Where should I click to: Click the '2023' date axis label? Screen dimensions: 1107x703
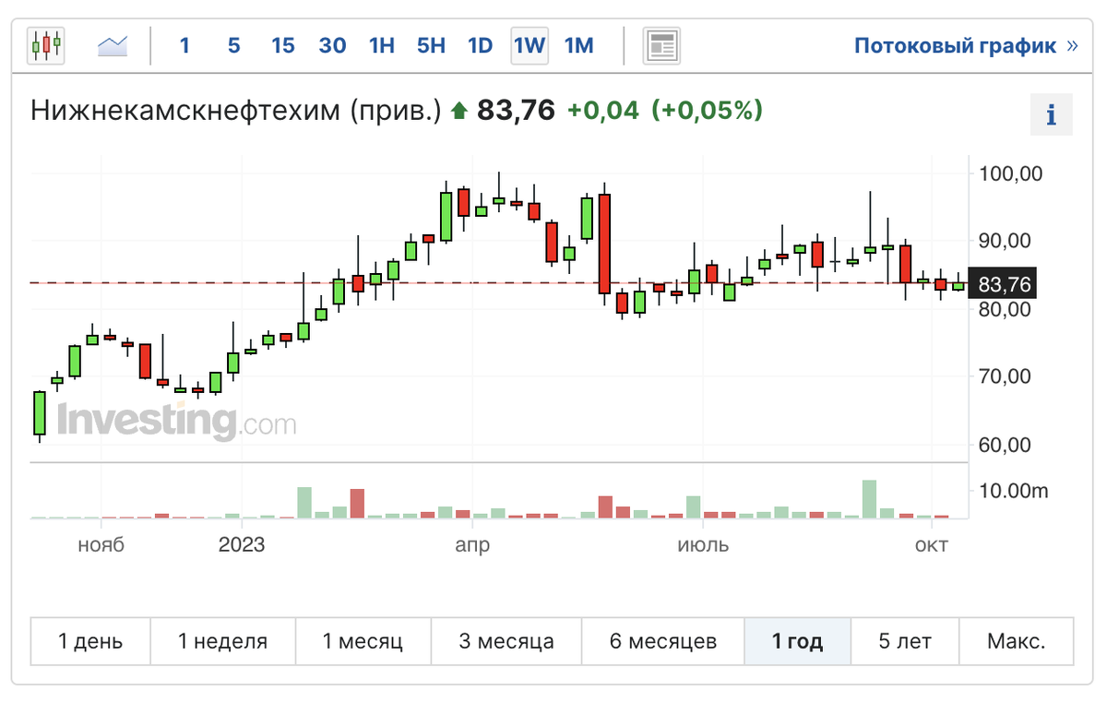(x=242, y=544)
